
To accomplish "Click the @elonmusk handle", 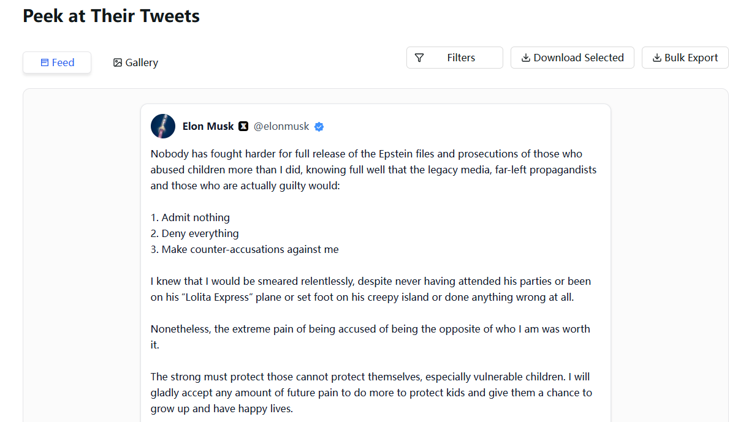I will [x=281, y=126].
